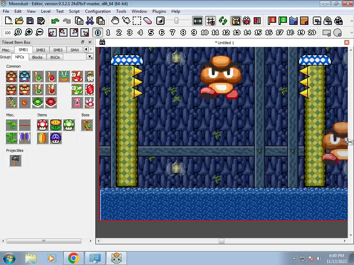
Task: Close the Untitled 1 level tab
Action: (347, 42)
